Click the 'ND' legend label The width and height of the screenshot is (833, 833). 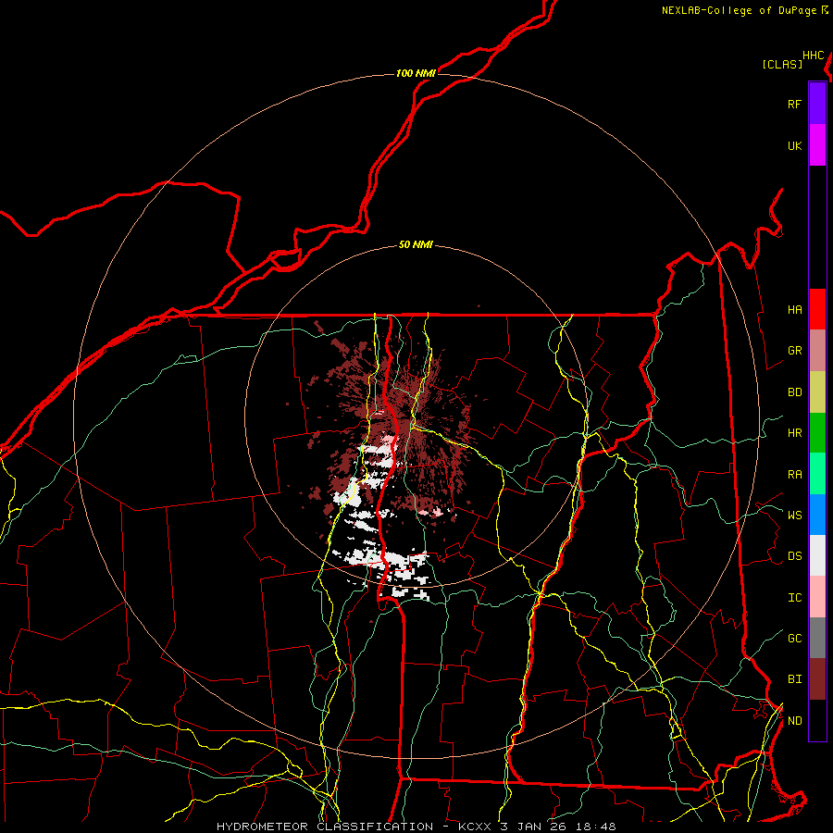[x=794, y=721]
